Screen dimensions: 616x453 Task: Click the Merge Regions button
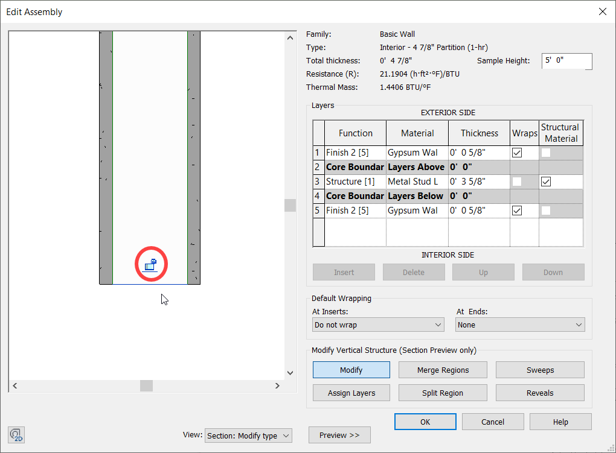pyautogui.click(x=443, y=370)
